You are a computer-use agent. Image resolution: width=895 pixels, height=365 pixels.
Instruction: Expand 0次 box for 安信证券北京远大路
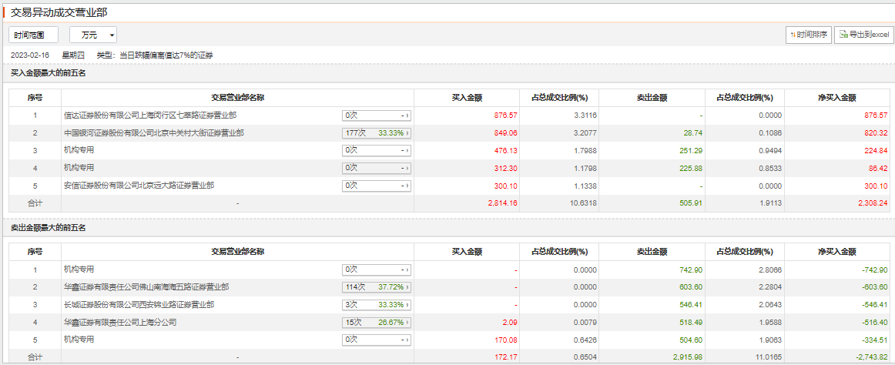pos(376,186)
